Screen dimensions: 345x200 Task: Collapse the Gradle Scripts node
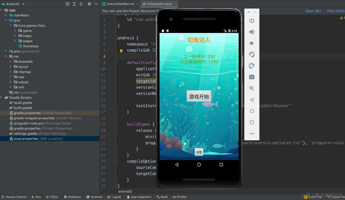pyautogui.click(x=1, y=97)
